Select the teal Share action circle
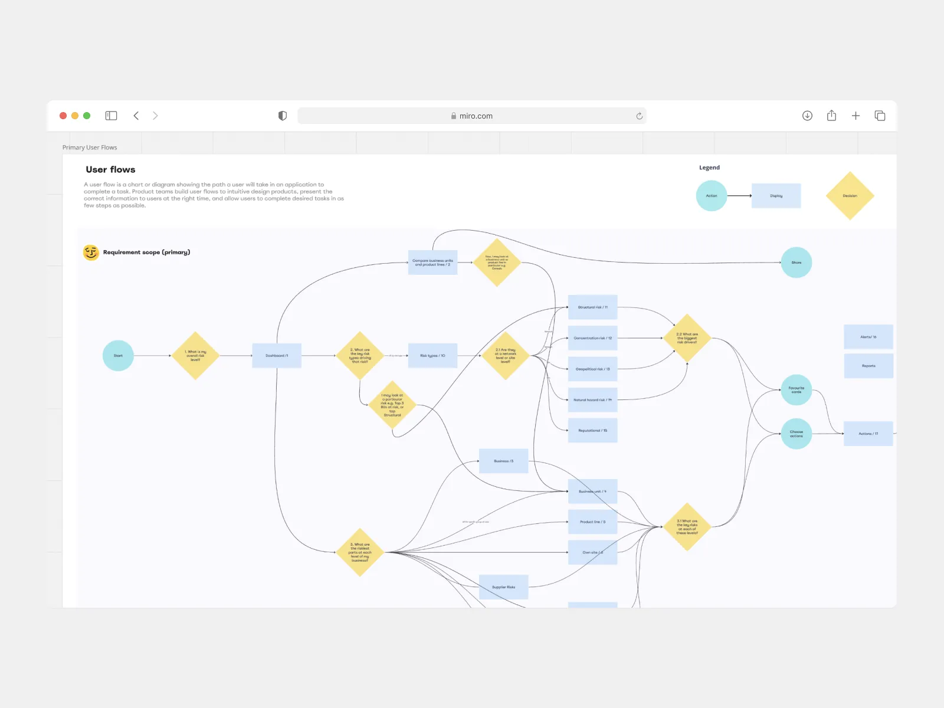The image size is (944, 708). pos(796,263)
